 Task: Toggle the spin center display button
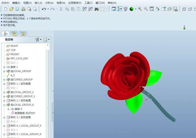[120, 9]
